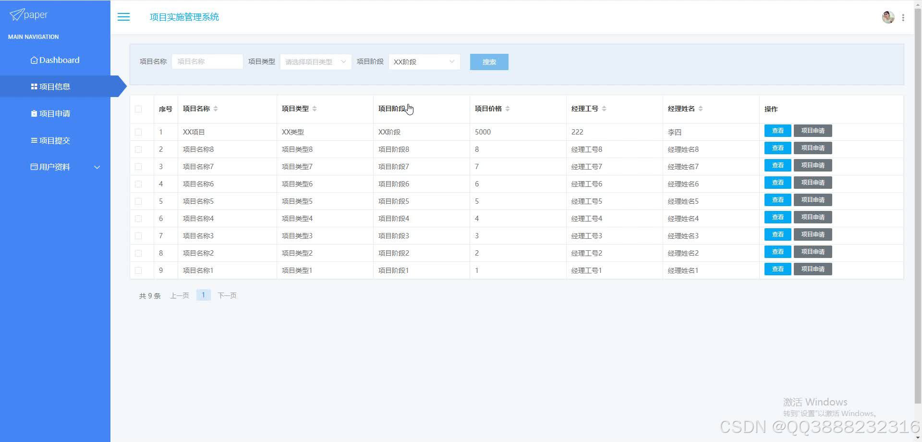Click 查看 for 项目名称2
Viewport: 922px width, 442px height.
point(777,252)
